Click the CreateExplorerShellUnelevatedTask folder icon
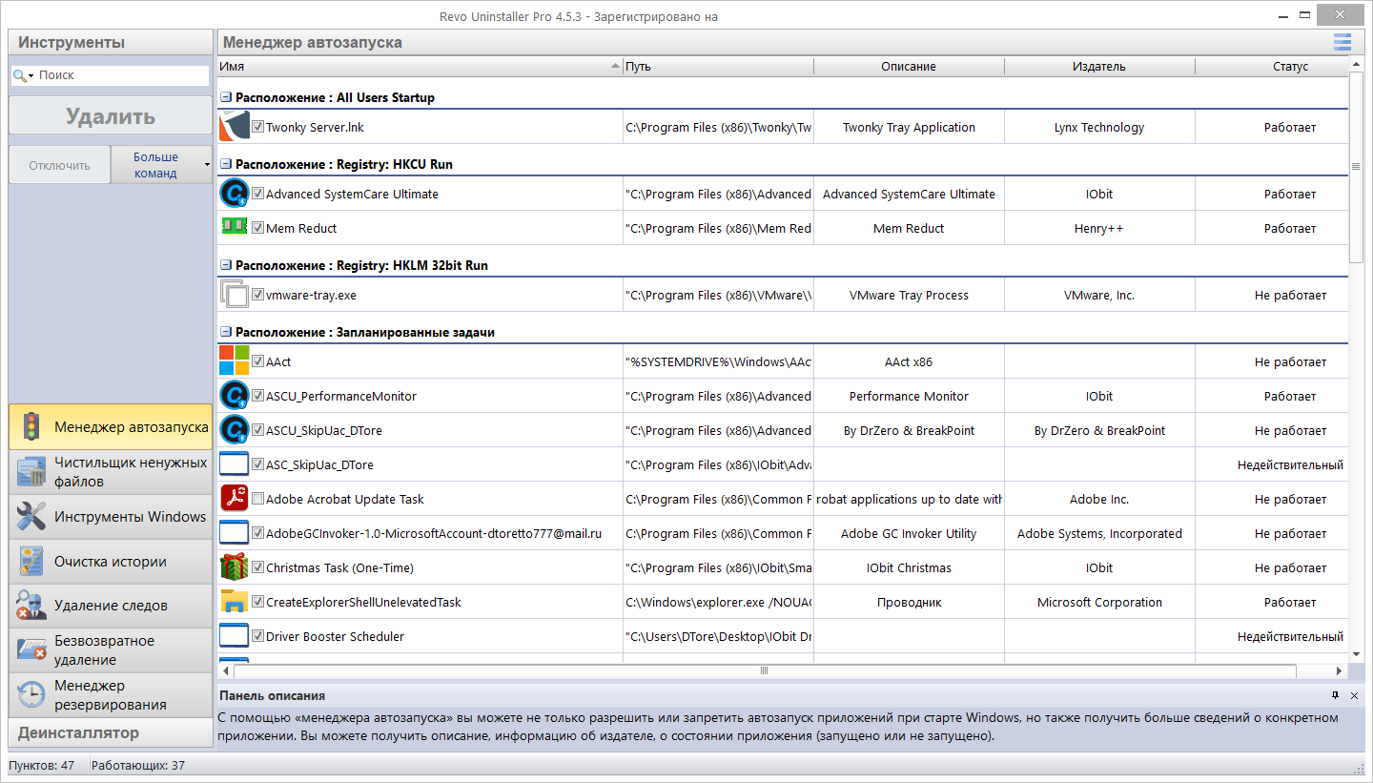 (234, 602)
